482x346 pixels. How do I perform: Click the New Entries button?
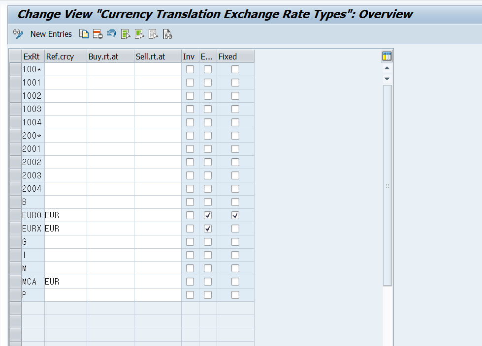[51, 34]
